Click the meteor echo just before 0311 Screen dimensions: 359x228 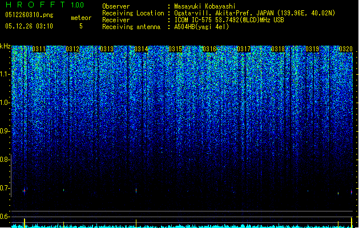coord(25,190)
